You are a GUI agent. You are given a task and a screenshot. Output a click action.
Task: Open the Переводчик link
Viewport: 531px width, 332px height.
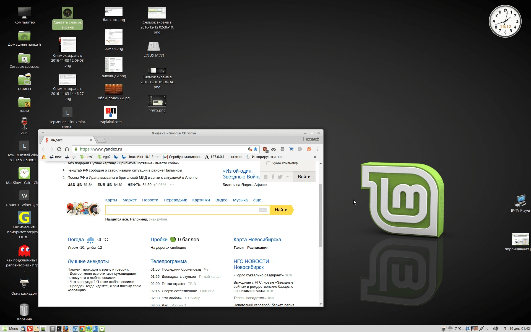pos(175,200)
